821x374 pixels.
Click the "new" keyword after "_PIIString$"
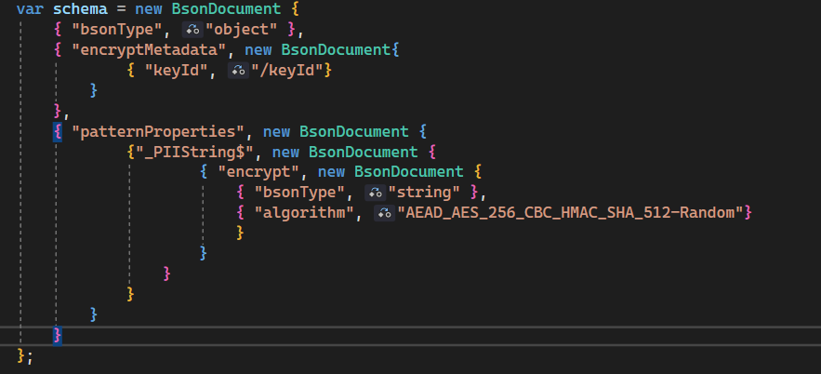tap(288, 151)
